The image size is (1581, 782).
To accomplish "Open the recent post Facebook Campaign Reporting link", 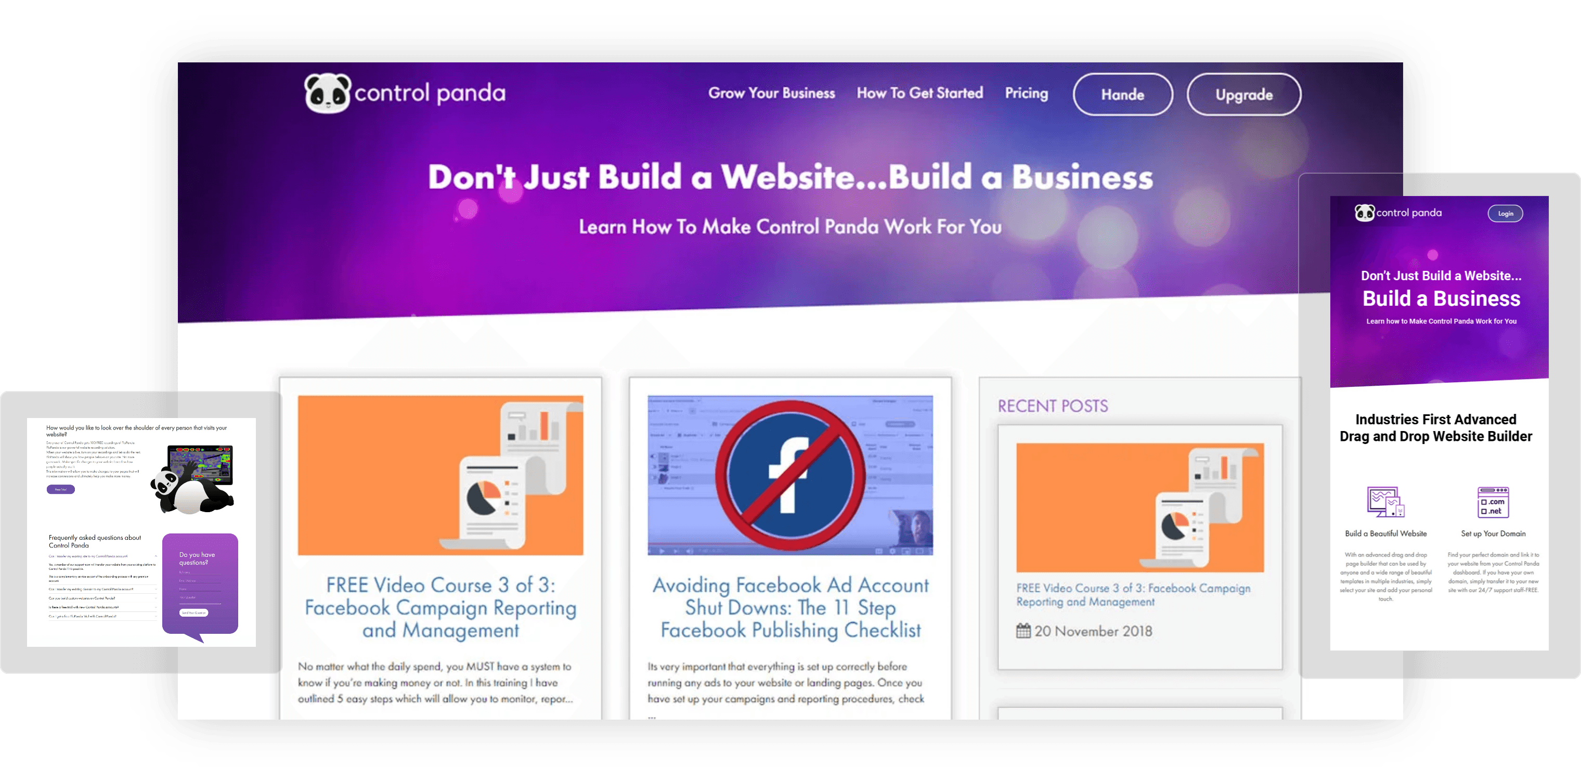I will coord(1133,595).
